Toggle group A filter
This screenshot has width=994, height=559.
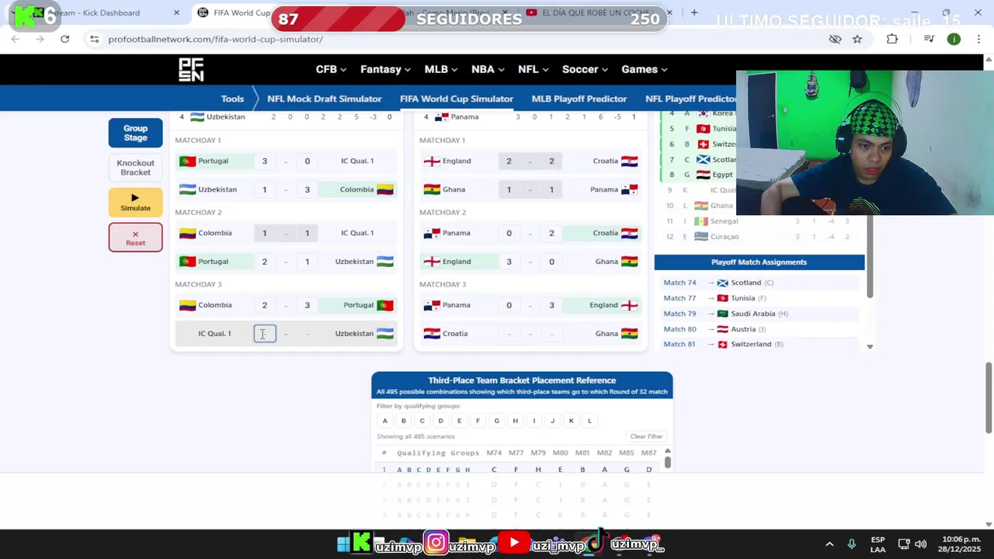coord(384,421)
